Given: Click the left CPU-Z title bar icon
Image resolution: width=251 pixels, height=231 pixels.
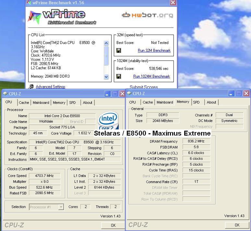Looking at the screenshot, I should click(x=5, y=93).
